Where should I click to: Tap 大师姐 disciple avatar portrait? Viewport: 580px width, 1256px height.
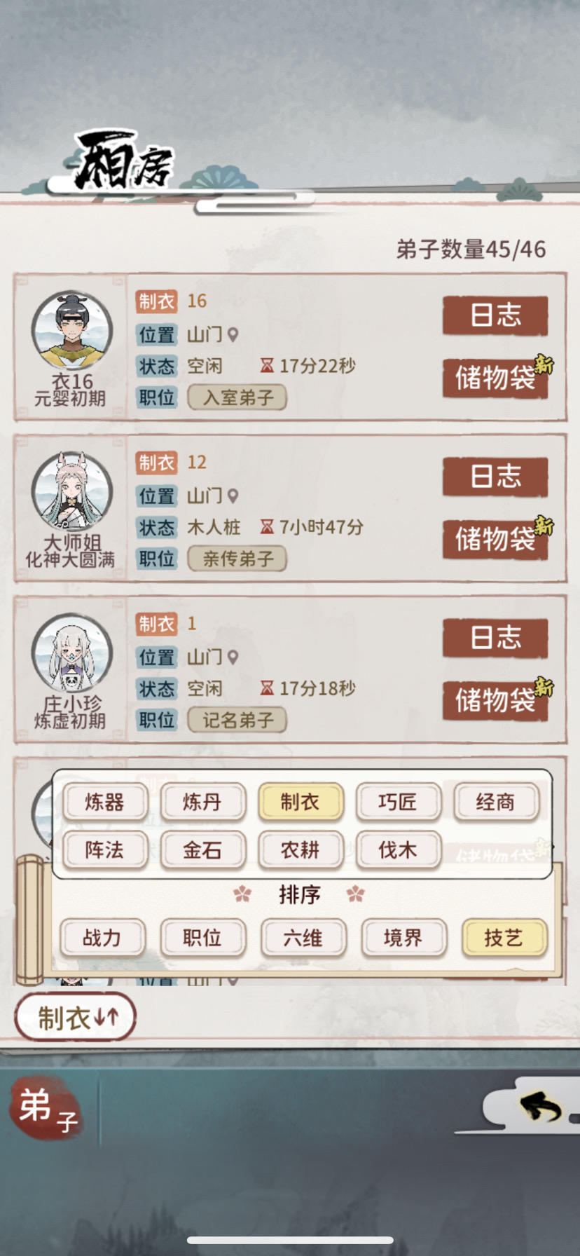pos(72,491)
